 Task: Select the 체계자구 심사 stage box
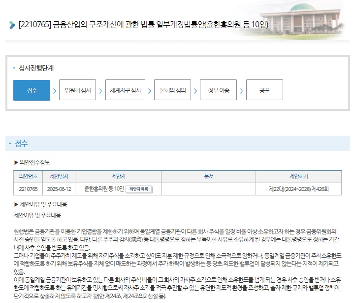click(x=125, y=90)
